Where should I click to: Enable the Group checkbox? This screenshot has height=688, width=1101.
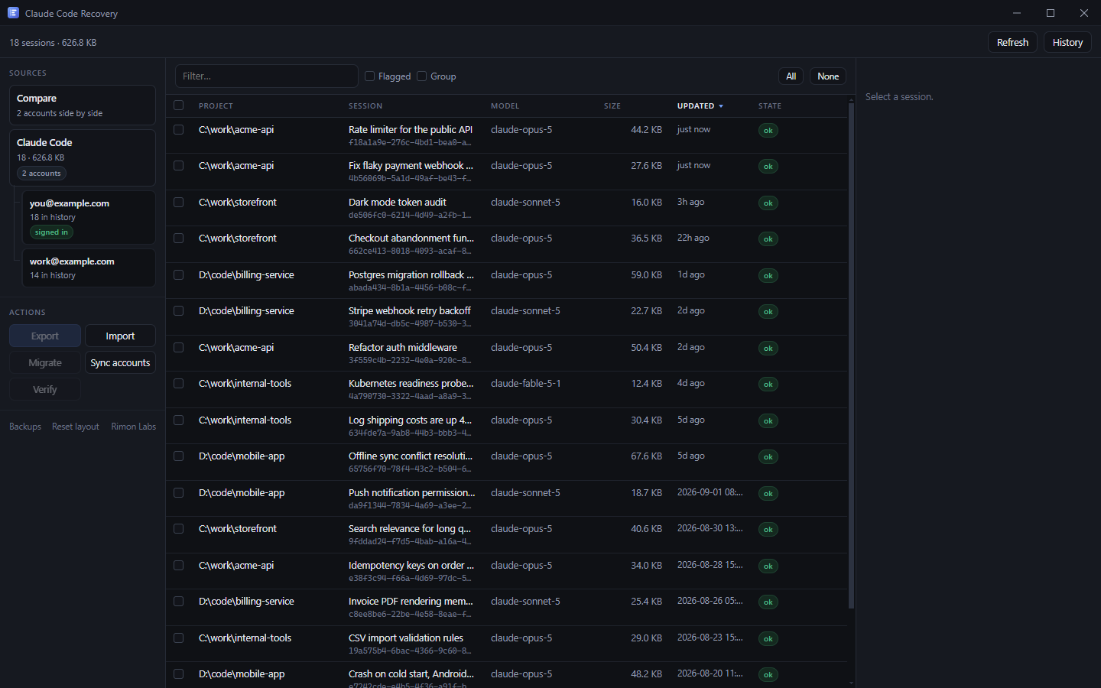pyautogui.click(x=421, y=76)
